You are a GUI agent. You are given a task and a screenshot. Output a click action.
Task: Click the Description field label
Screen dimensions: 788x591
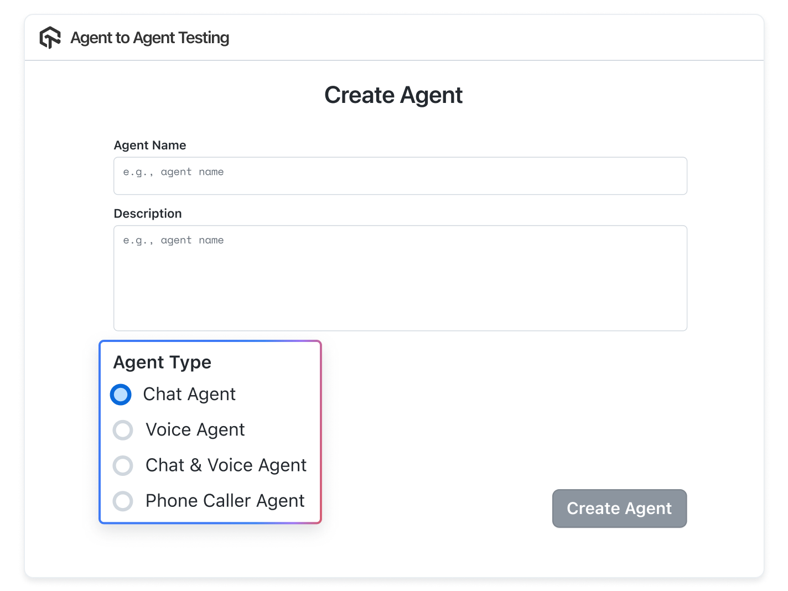(148, 213)
